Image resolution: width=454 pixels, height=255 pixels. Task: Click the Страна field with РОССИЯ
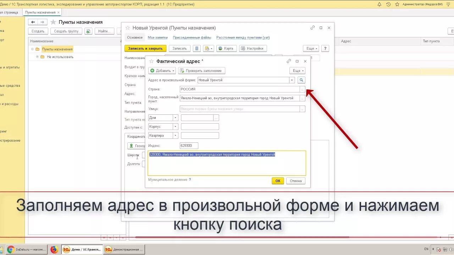click(x=239, y=89)
